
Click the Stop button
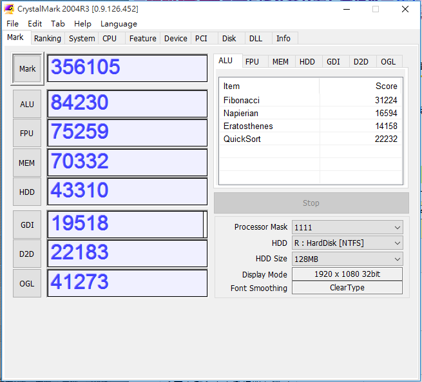(311, 203)
